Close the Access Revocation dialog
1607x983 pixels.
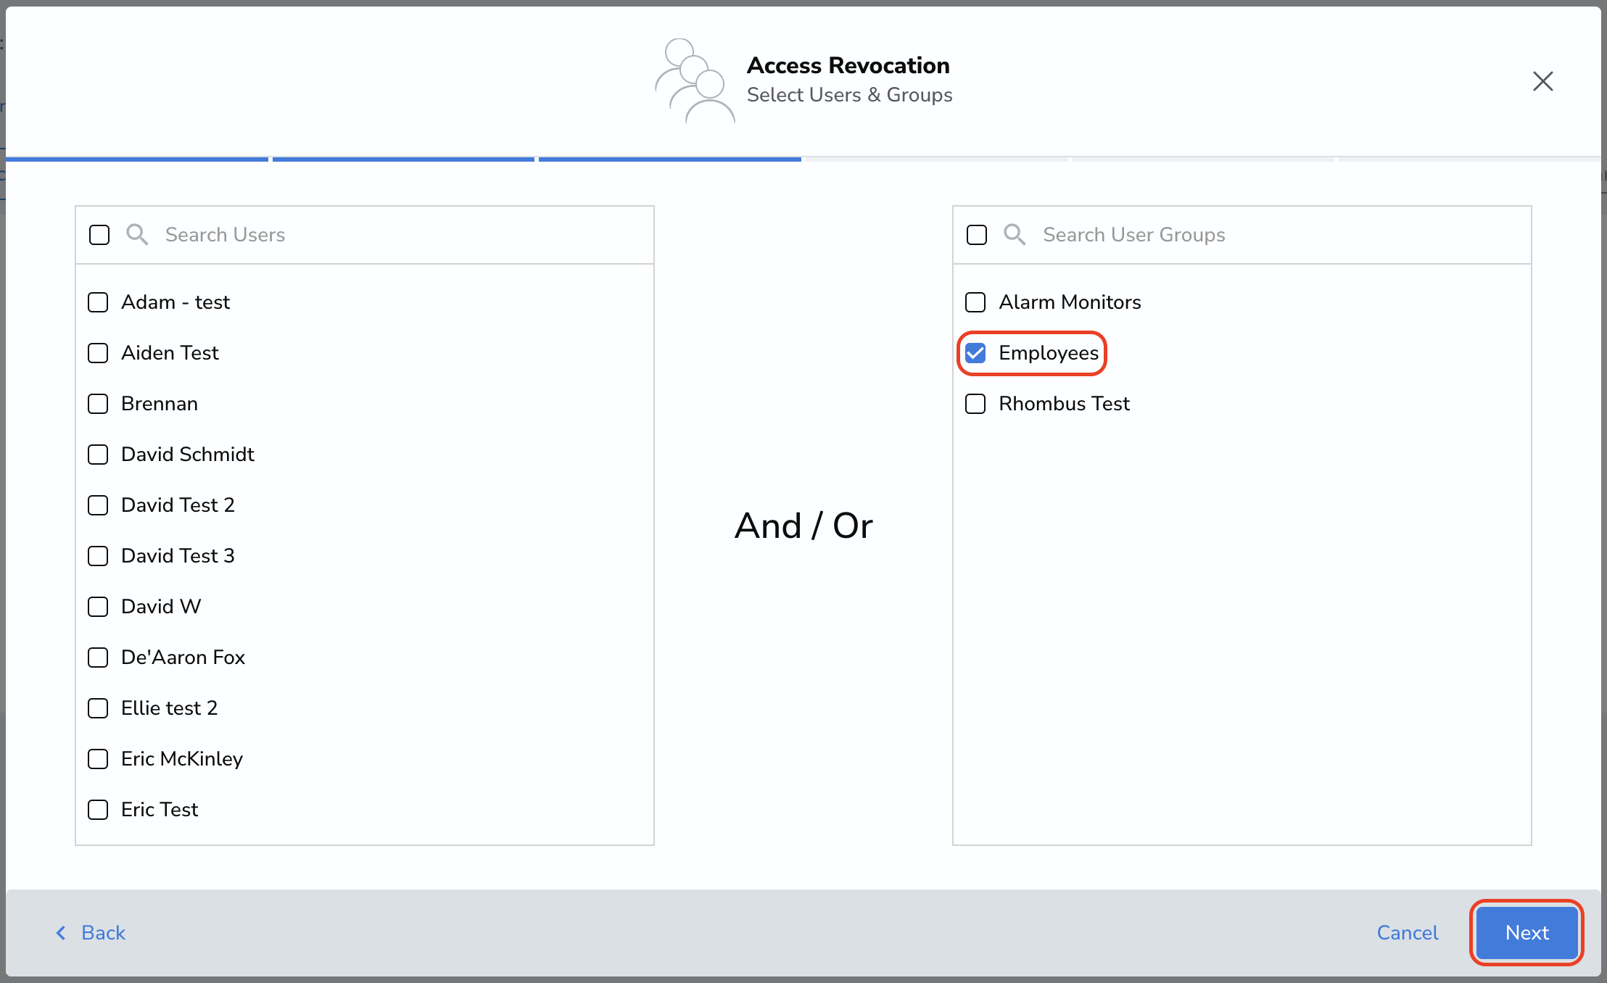pos(1542,81)
